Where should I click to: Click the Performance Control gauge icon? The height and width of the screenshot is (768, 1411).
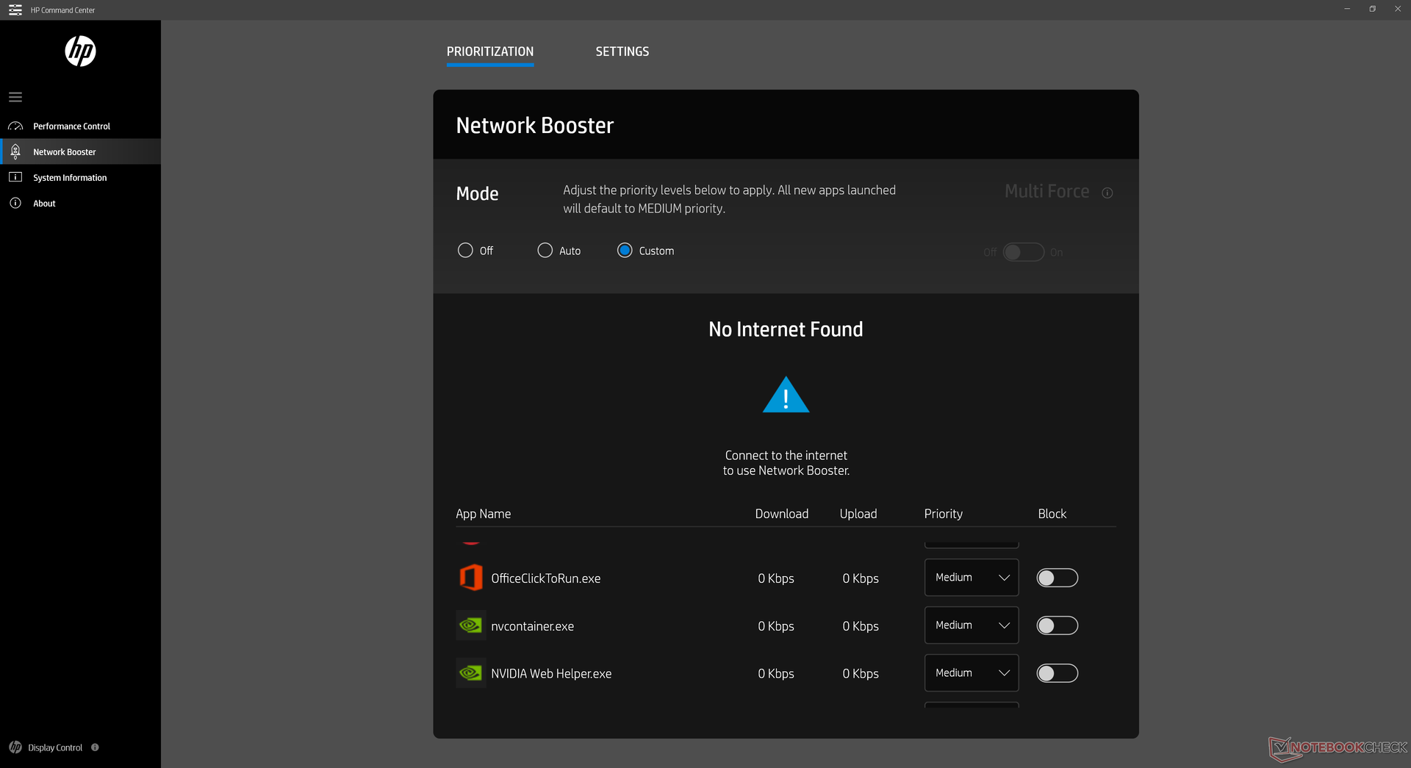pyautogui.click(x=15, y=126)
